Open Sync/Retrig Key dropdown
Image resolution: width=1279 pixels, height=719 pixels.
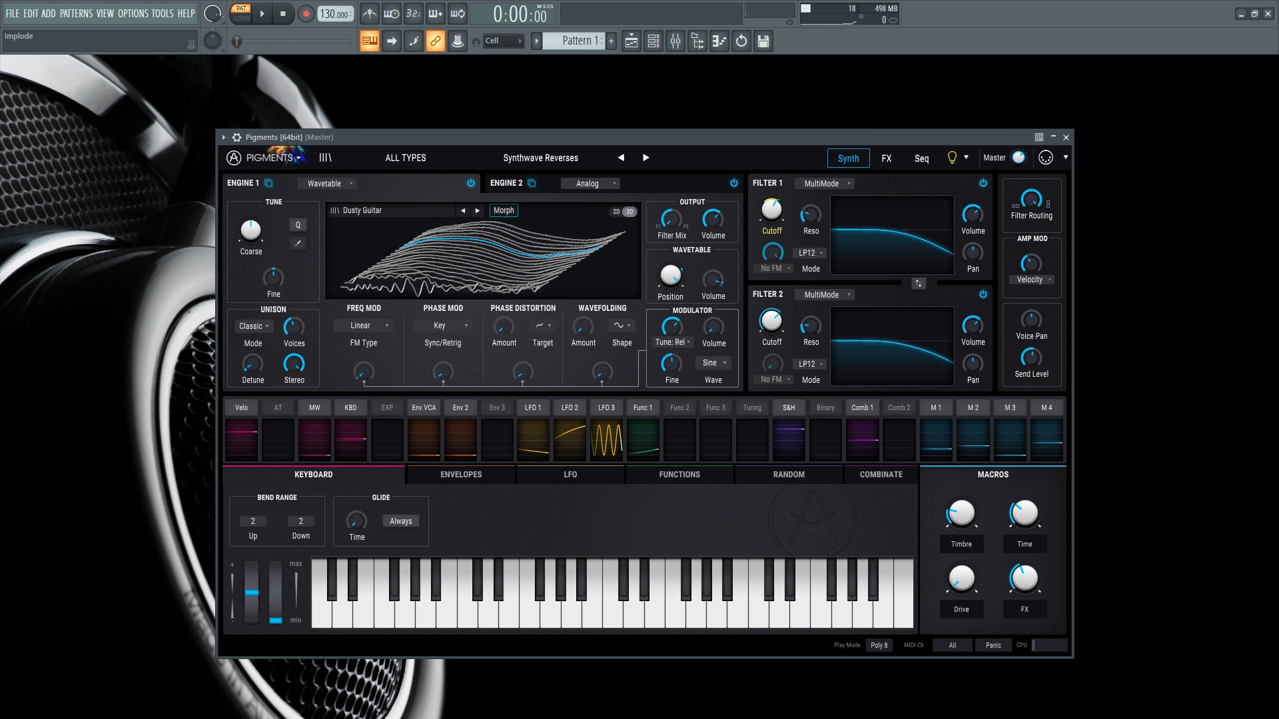(x=443, y=326)
